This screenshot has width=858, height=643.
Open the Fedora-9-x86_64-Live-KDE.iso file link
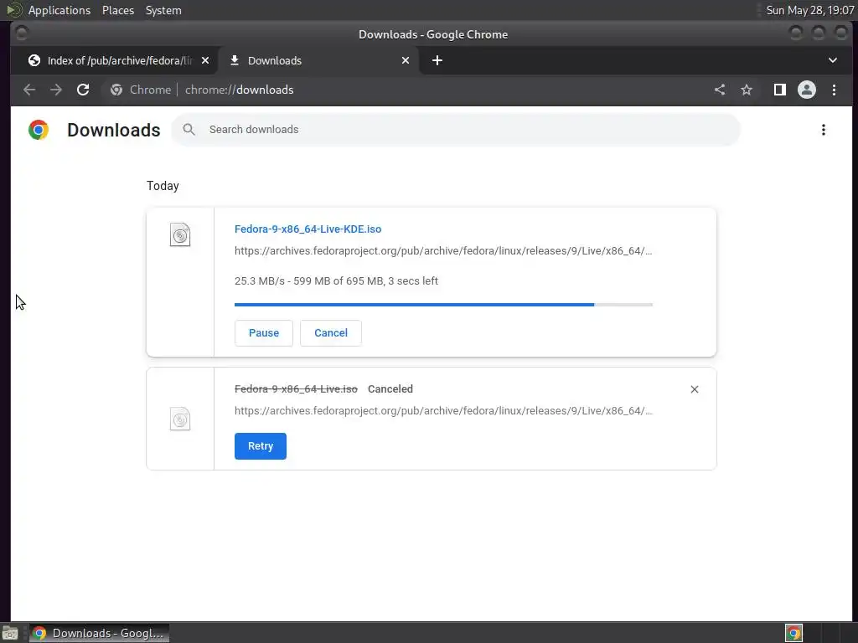click(308, 229)
